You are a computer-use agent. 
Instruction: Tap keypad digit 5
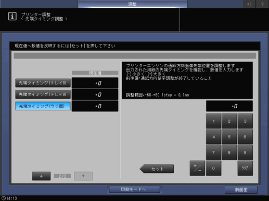[229, 137]
